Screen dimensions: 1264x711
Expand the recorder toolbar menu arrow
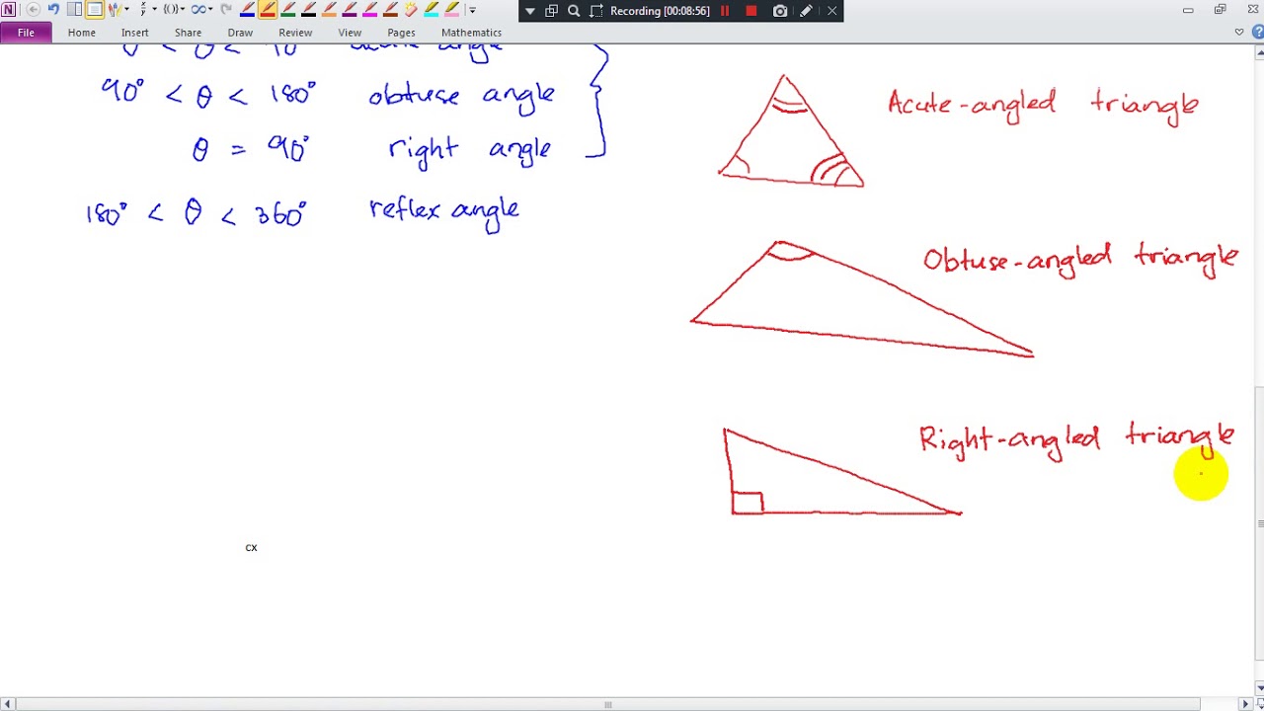[x=530, y=11]
